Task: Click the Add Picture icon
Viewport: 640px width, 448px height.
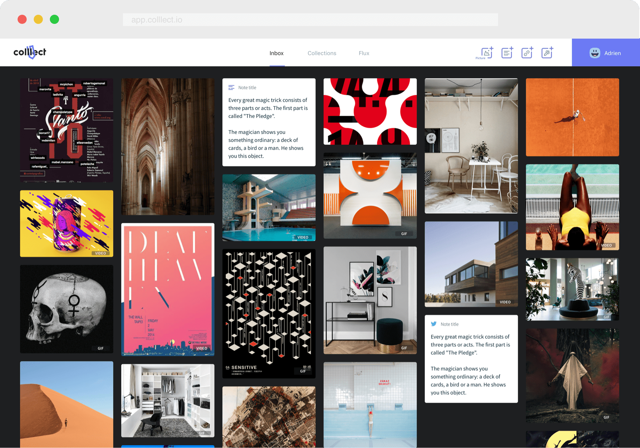Action: 486,53
